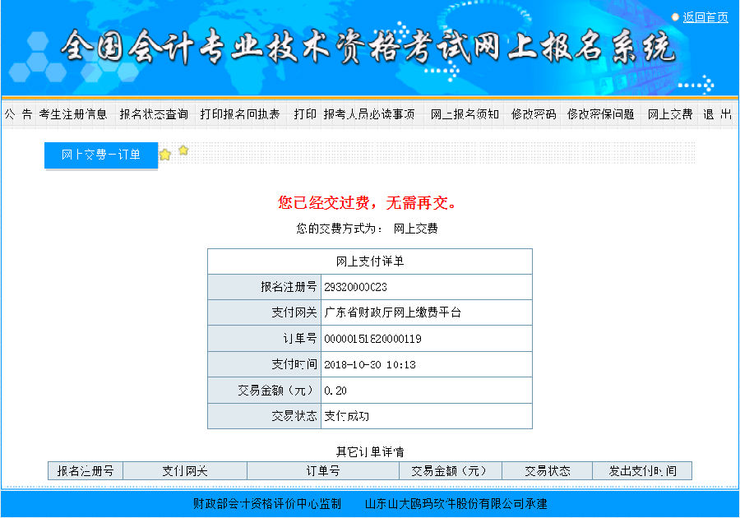Open 打印报名回执表 to print receipt
Image resolution: width=740 pixels, height=518 pixels.
[243, 114]
